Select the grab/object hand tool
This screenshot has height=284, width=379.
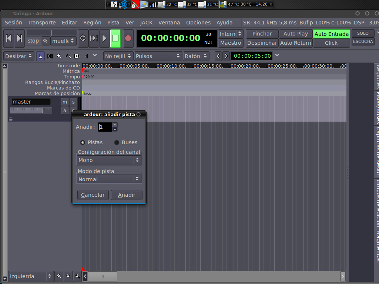(x=40, y=56)
